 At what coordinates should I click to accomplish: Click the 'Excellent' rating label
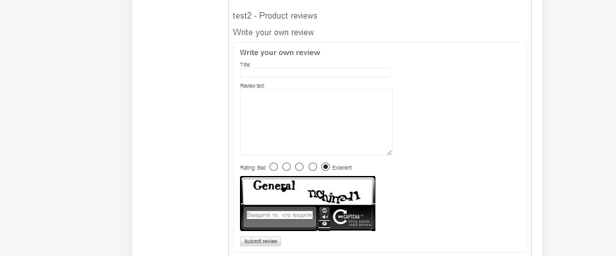pos(342,168)
